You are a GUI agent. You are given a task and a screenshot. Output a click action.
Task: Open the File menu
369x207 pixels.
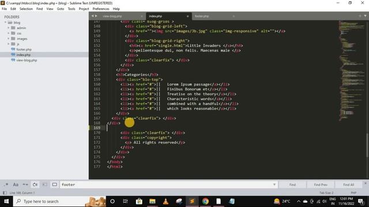point(4,9)
